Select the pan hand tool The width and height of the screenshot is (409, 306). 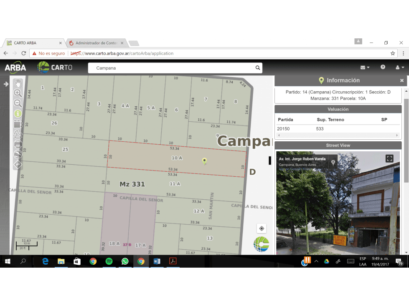pos(18,83)
